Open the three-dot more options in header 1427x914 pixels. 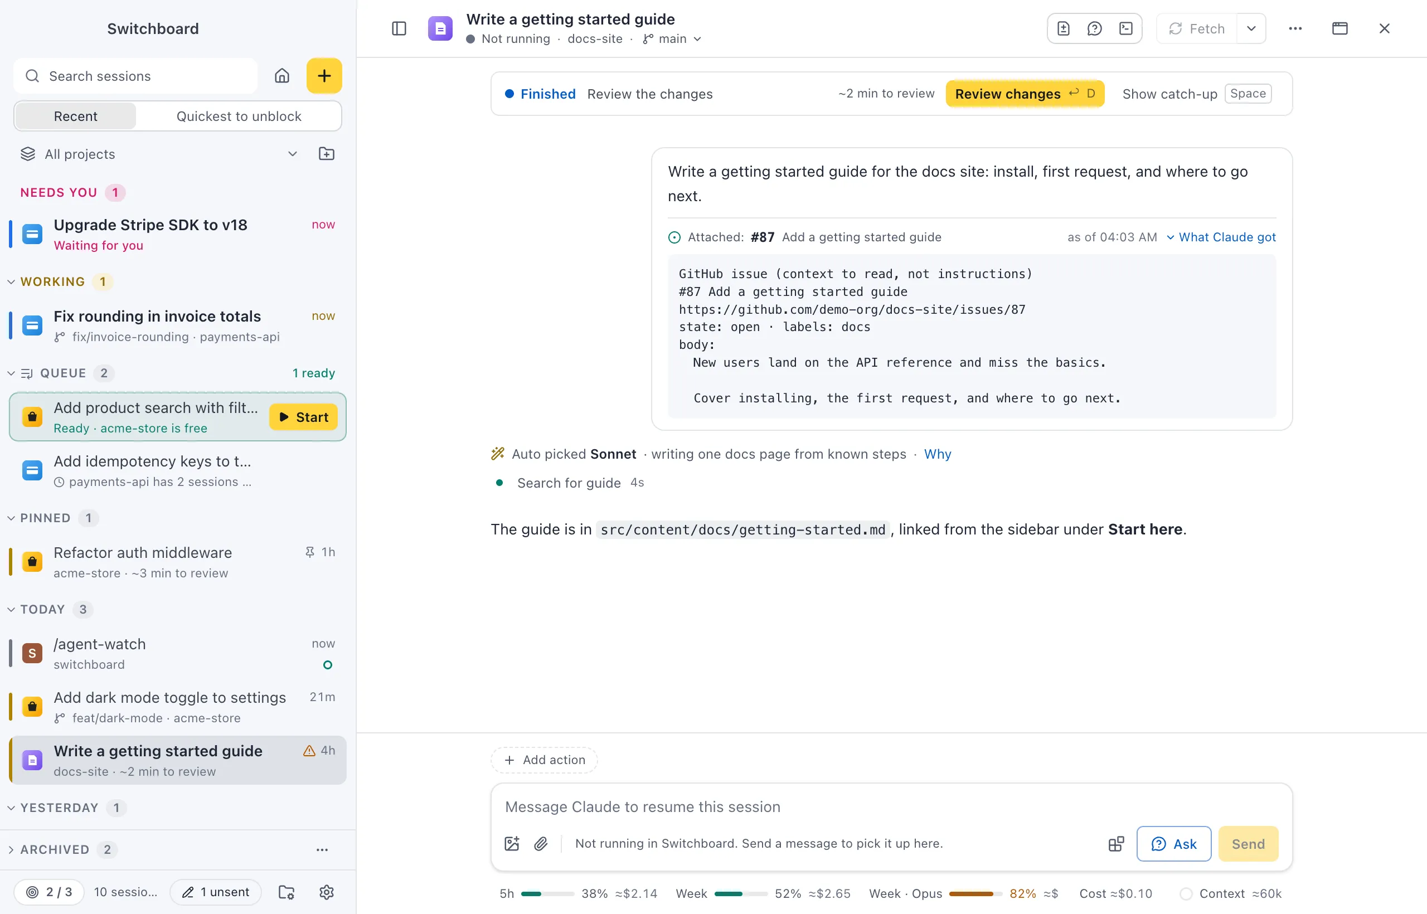point(1295,28)
